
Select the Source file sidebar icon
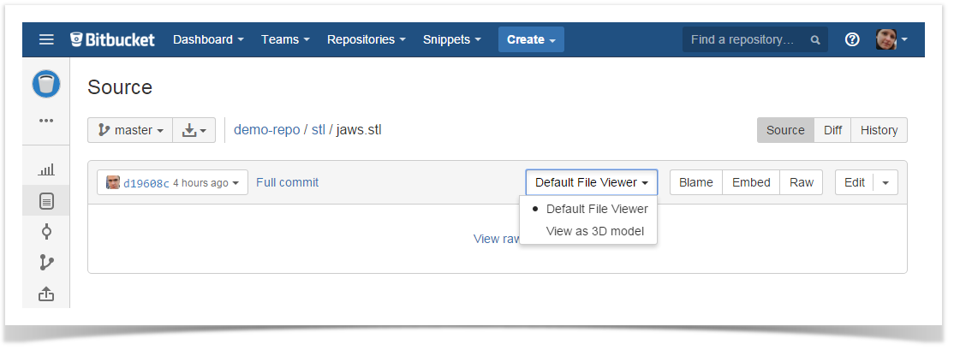46,201
